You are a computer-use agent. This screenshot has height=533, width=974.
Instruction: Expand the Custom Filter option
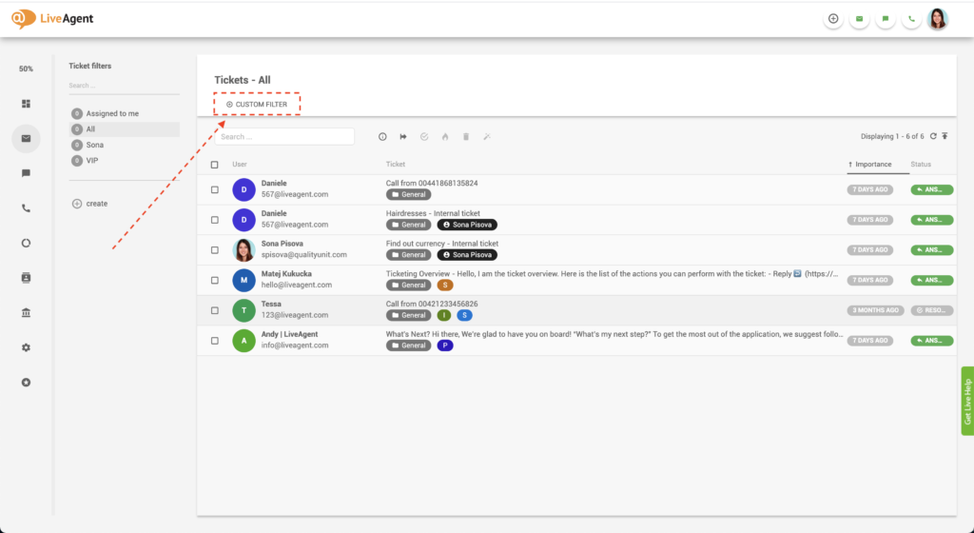[257, 104]
